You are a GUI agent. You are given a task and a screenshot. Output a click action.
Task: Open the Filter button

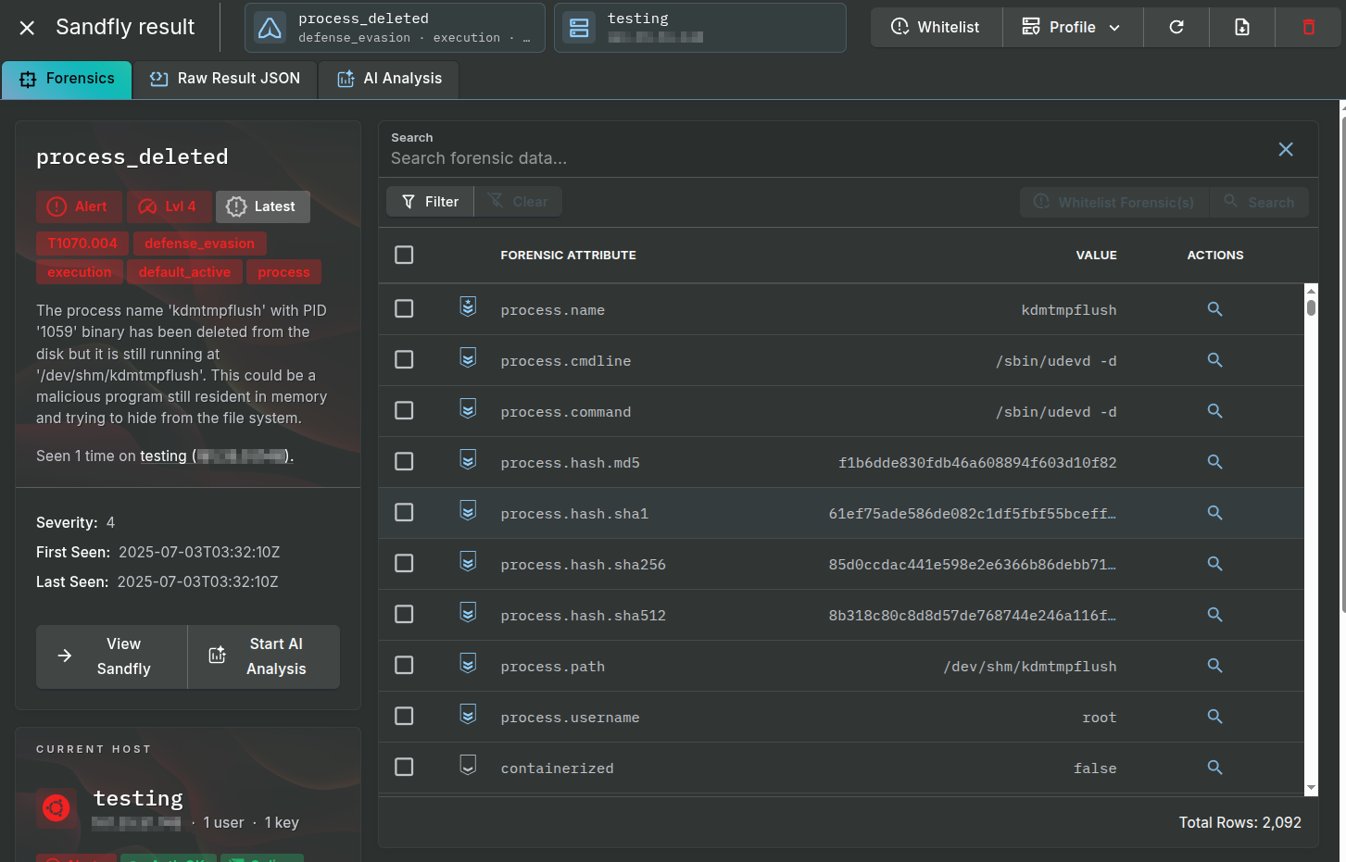(x=430, y=202)
